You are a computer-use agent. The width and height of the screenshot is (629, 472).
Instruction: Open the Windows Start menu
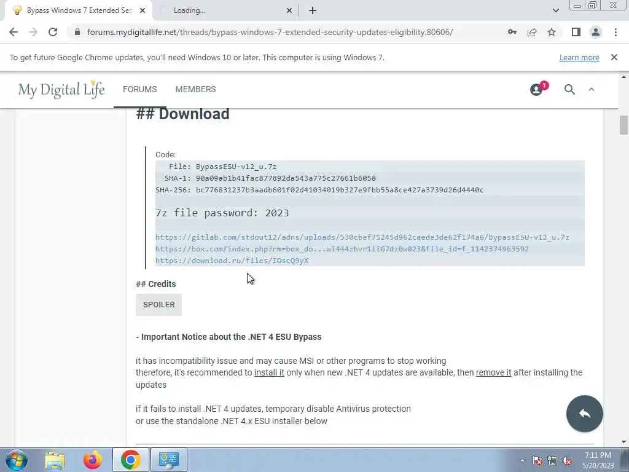(16, 460)
